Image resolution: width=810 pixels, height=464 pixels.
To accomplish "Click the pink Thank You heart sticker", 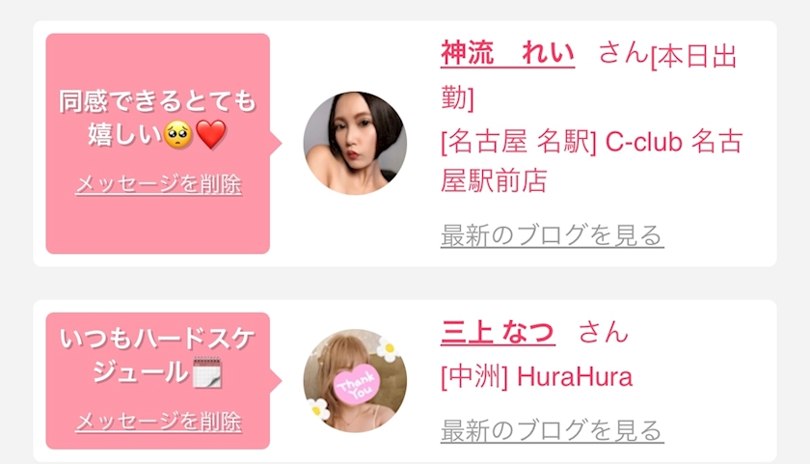I will click(x=357, y=384).
